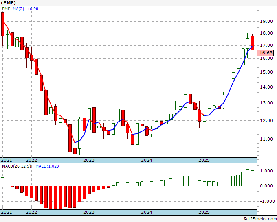Click the 17.00 price axis label
277x222 pixels.
point(266,45)
